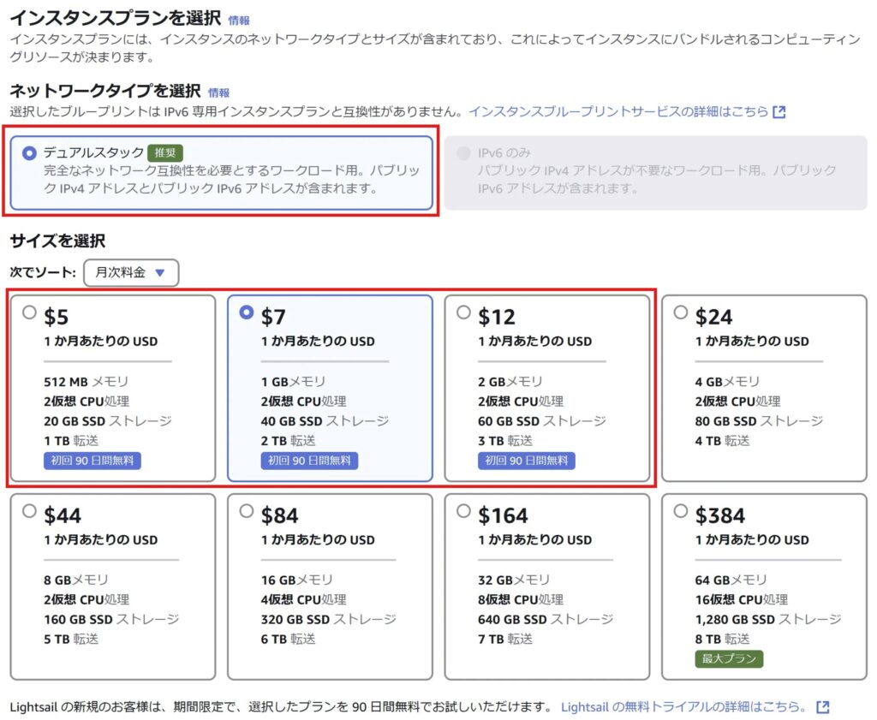877x720 pixels.
Task: Open 情報 link beside ネットワークタイプを選択
Action: (x=218, y=92)
